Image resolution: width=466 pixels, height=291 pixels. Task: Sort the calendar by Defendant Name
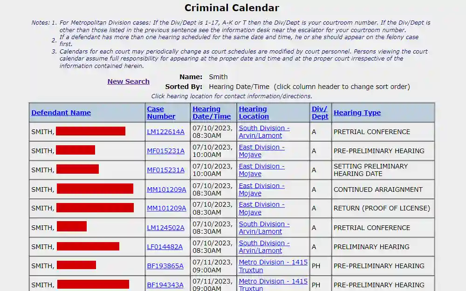click(x=61, y=113)
